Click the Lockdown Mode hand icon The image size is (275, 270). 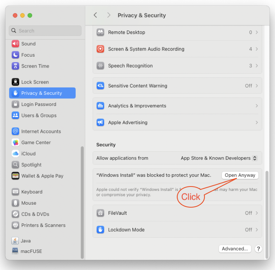100,230
